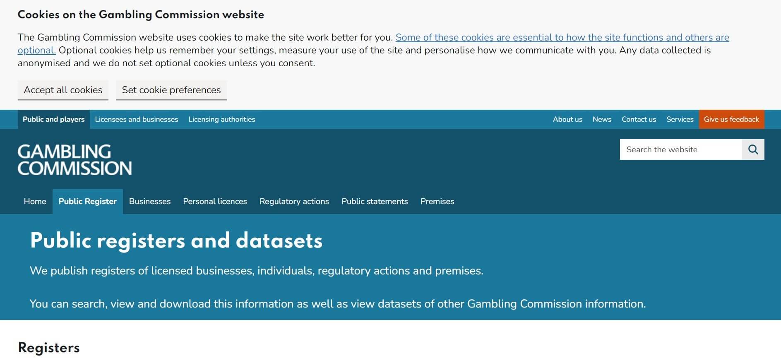Screen dimensions: 781x363
Task: Click the Give us feedback button
Action: [x=731, y=119]
